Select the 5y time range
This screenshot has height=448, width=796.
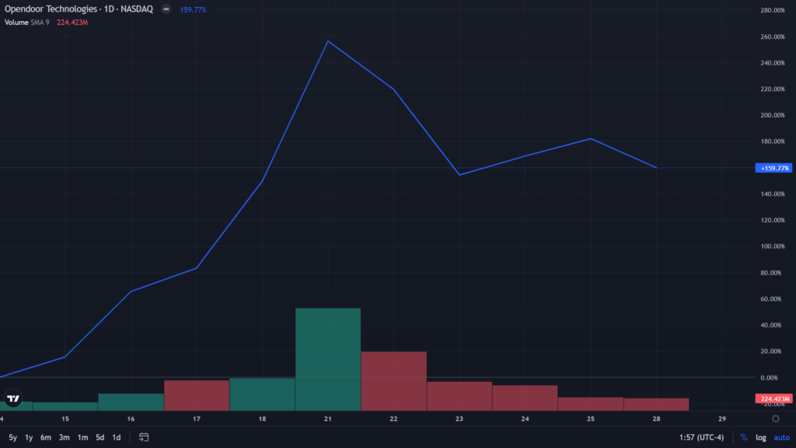(12, 437)
